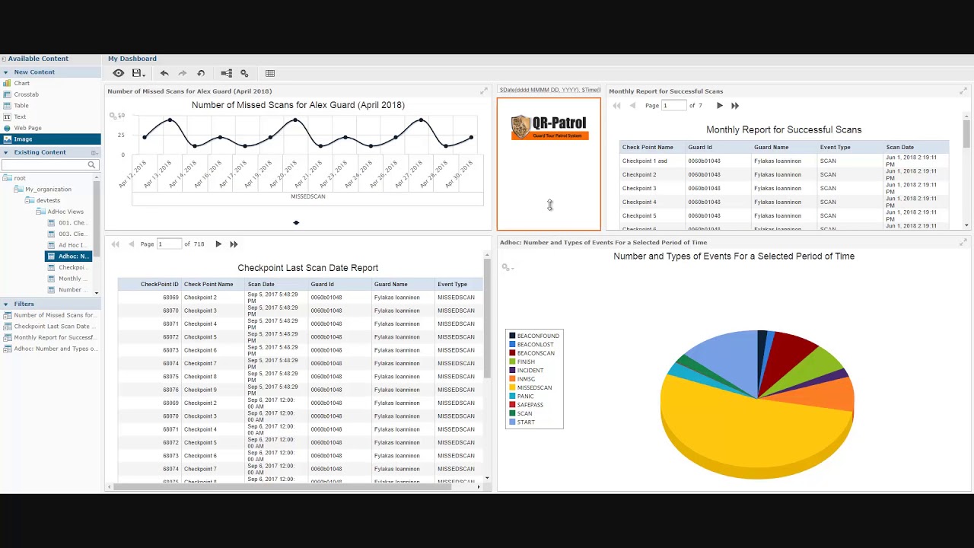Click the My Dashboard title tab
Viewport: 974px width, 548px height.
(132, 59)
